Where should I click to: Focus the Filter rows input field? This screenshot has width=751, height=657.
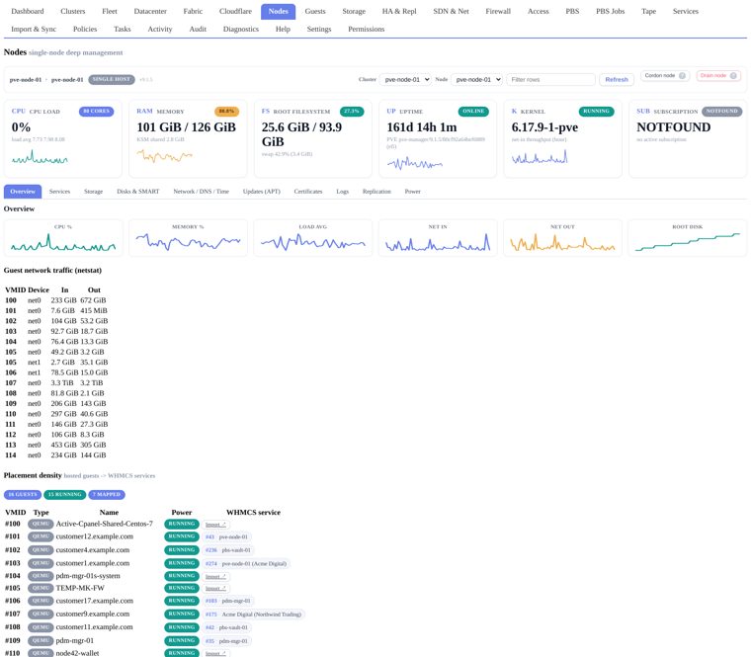[x=550, y=79]
